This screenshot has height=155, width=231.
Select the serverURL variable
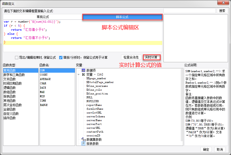[93, 128]
